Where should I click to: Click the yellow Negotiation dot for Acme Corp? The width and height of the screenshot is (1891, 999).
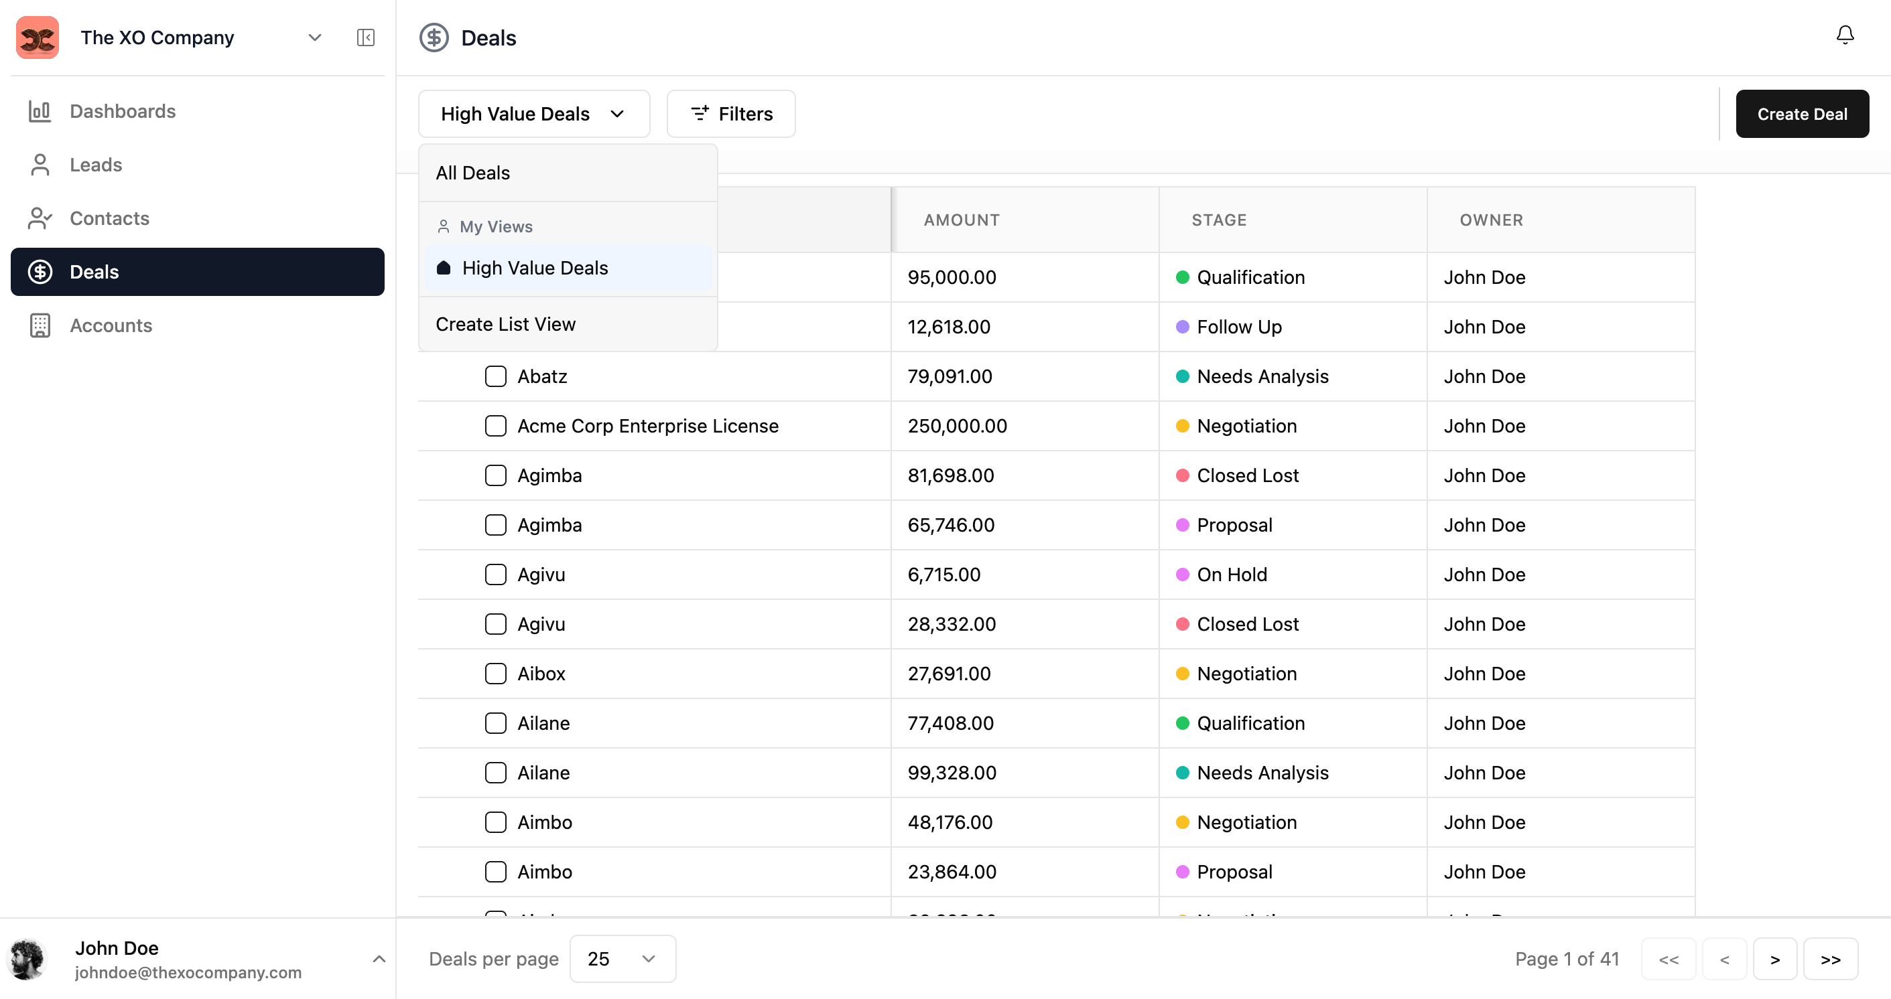click(x=1182, y=426)
